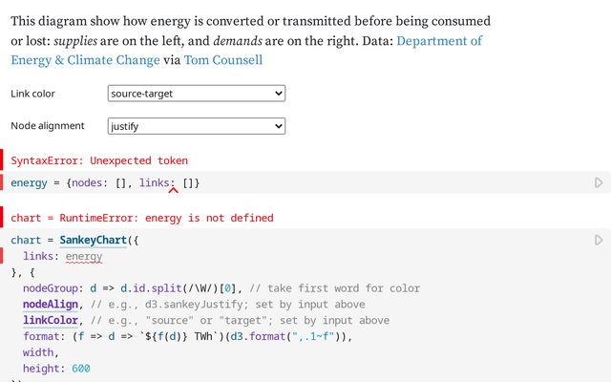Expand the Node alignment dropdown
This screenshot has height=382, width=611.
pos(197,126)
